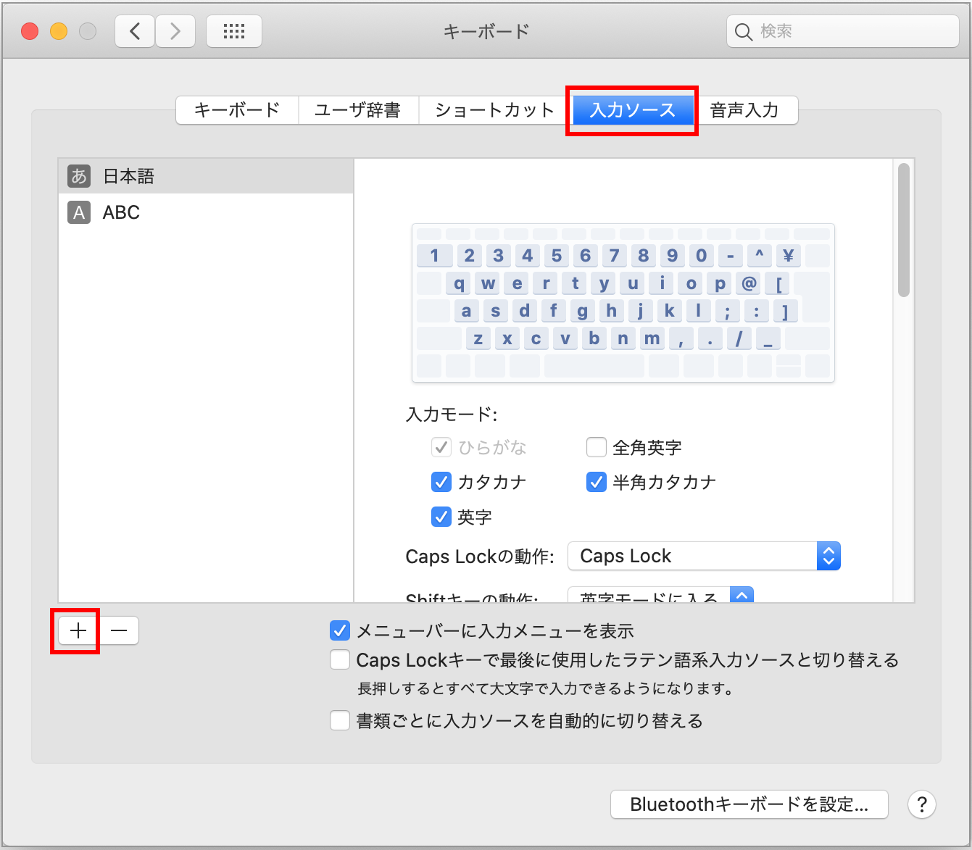Click the back navigation arrow
Image resolution: width=972 pixels, height=850 pixels.
coord(135,31)
